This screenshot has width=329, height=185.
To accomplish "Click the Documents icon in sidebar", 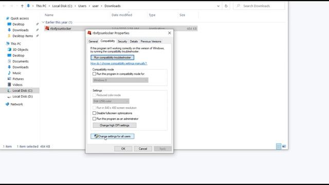I will point(9,61).
